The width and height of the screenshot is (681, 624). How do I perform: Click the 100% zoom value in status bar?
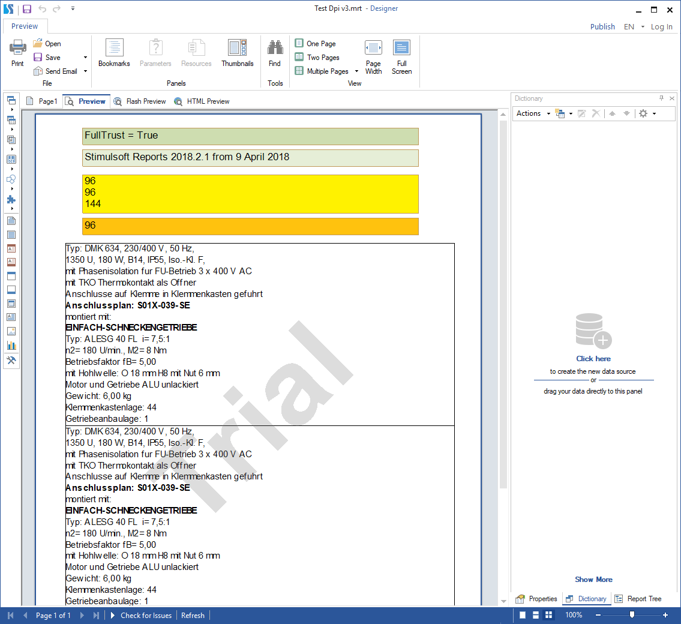tap(574, 615)
